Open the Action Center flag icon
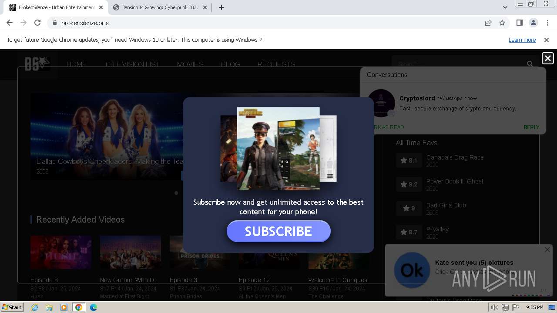The height and width of the screenshot is (313, 557). [x=516, y=307]
